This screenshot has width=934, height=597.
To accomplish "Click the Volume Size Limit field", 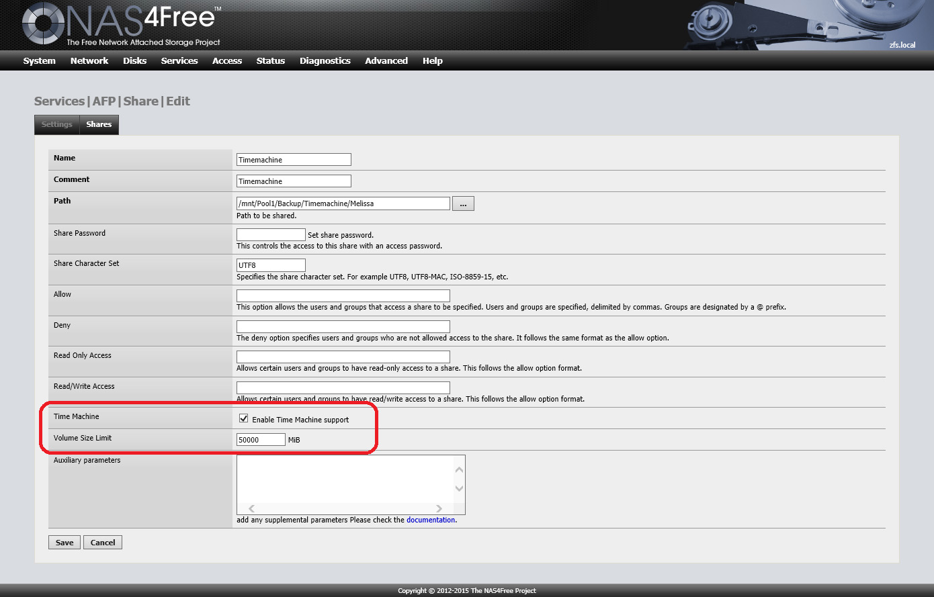I will point(261,440).
